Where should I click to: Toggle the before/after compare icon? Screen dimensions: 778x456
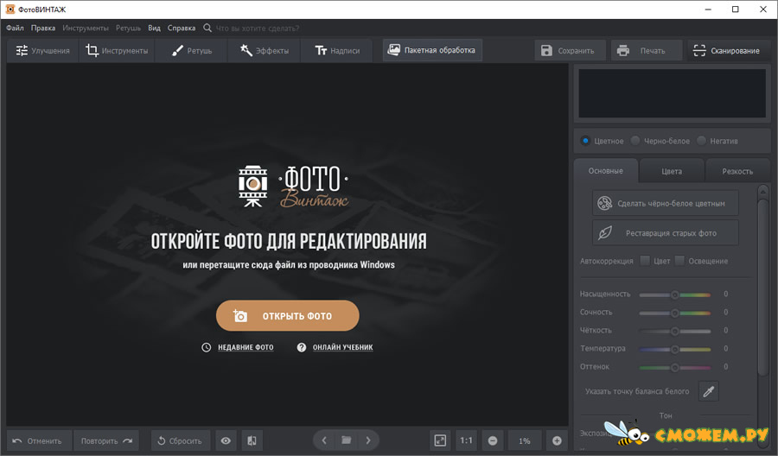pos(252,440)
